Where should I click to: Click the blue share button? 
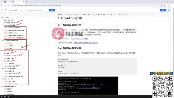[163, 10]
